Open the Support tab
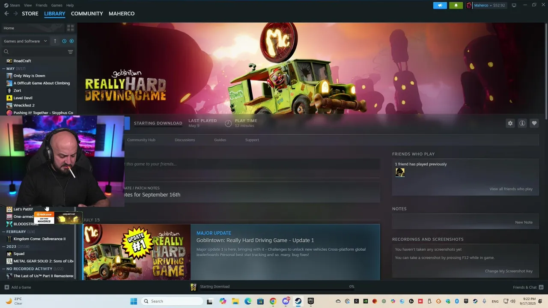The height and width of the screenshot is (308, 548). (x=252, y=140)
